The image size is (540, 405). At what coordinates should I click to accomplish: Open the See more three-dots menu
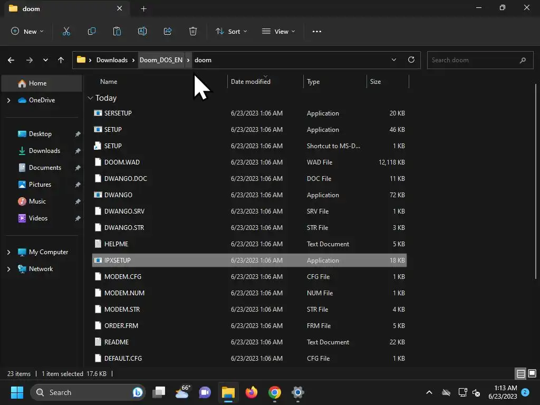(x=317, y=31)
